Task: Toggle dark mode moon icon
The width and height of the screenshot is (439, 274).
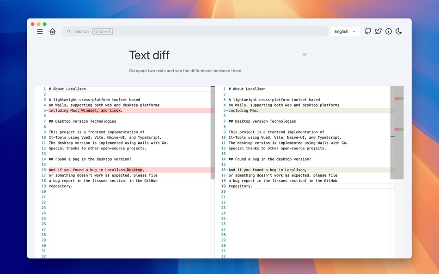Action: (399, 31)
